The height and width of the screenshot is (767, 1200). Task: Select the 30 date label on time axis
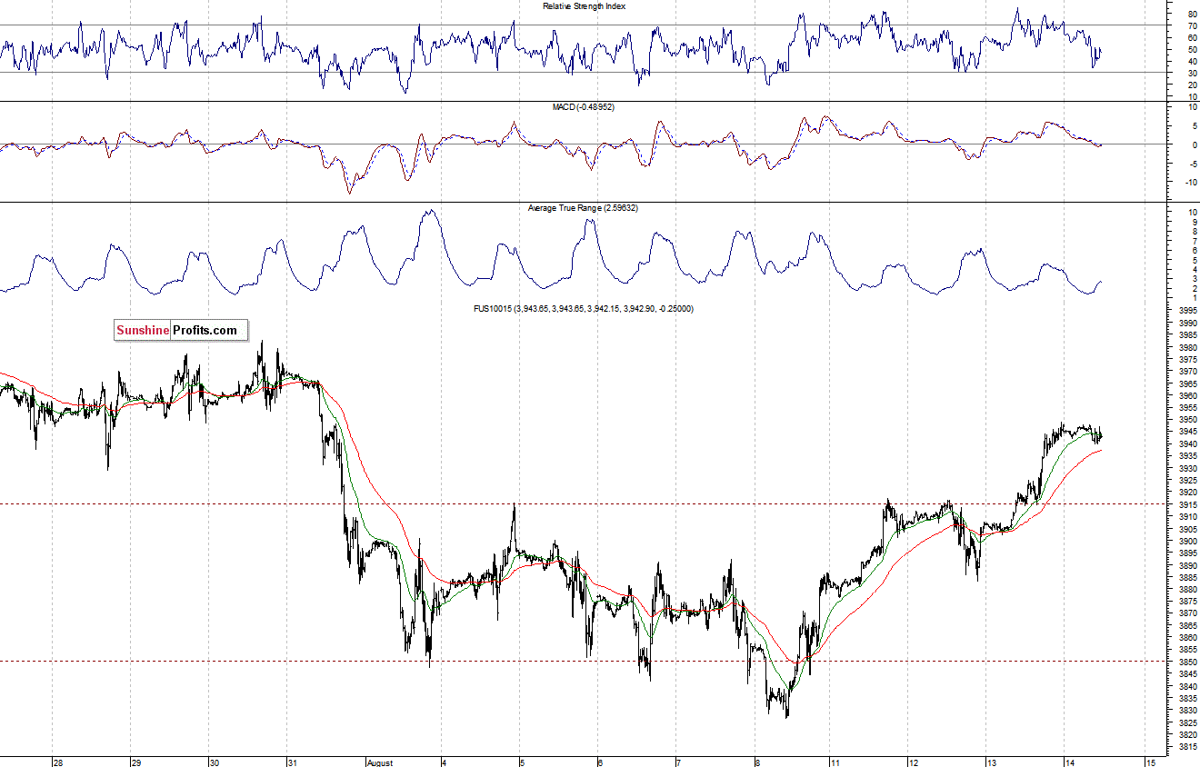pos(215,762)
